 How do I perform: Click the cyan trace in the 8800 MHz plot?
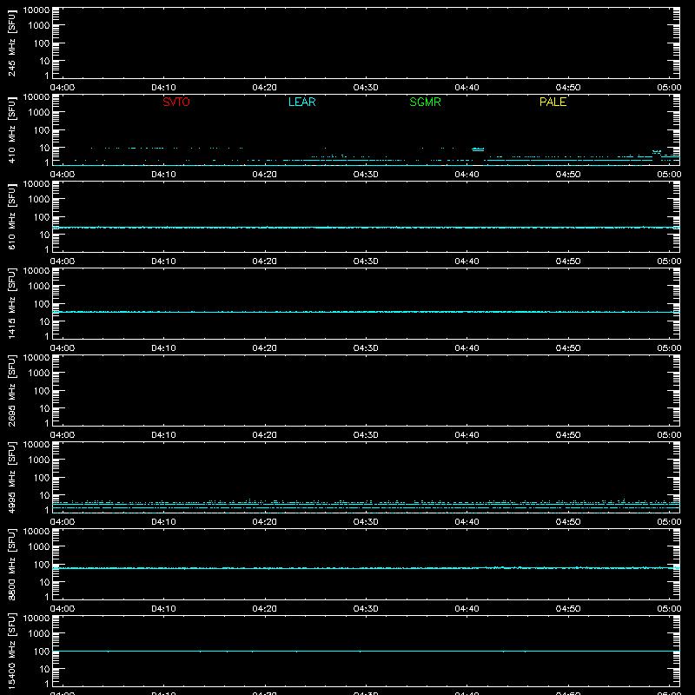coord(366,568)
